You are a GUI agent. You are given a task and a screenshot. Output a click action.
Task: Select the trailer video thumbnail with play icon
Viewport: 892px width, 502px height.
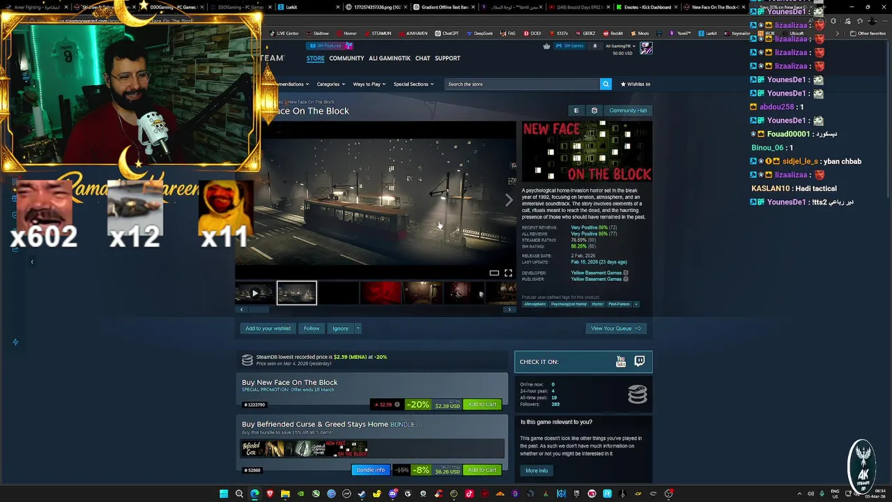tap(254, 293)
